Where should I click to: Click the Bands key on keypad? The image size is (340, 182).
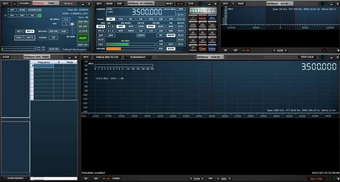[203, 18]
